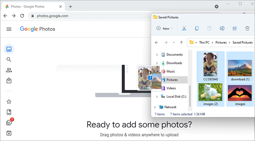Select Downloads in the navigation pane
255x141 pixels.
[x=172, y=63]
